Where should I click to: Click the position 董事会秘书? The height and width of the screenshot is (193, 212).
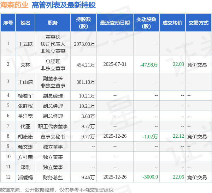[x=53, y=137]
